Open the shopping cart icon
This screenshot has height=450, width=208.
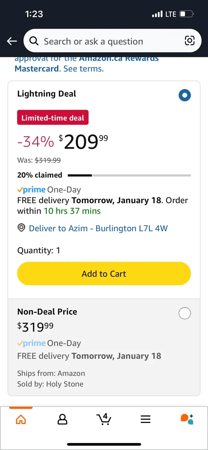pos(104,420)
